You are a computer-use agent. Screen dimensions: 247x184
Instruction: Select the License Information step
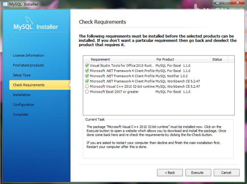pos(29,55)
